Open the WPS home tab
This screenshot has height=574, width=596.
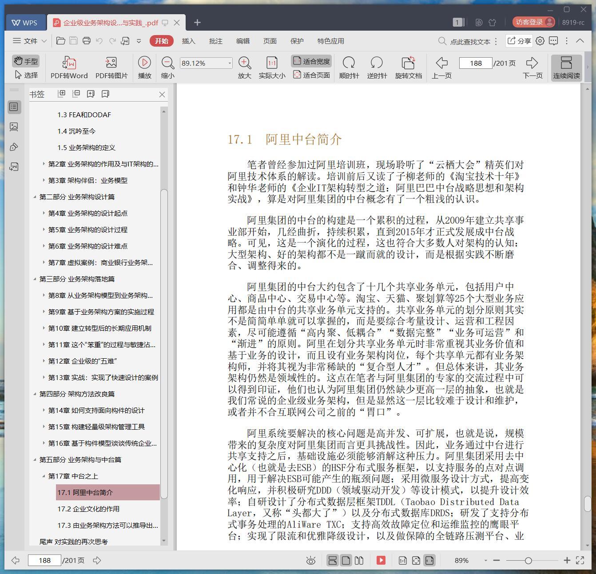point(25,22)
